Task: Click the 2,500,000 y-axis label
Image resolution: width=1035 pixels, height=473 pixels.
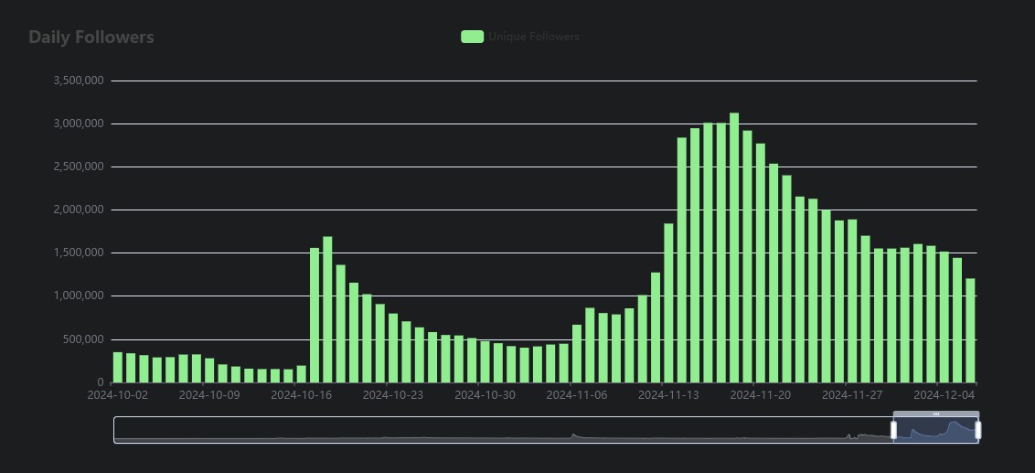Action: coord(79,167)
